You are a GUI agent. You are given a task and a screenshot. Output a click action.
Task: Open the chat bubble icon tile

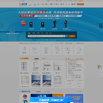(35, 50)
